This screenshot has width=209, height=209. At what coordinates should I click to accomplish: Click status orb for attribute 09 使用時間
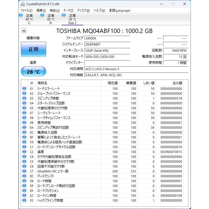[24, 123]
